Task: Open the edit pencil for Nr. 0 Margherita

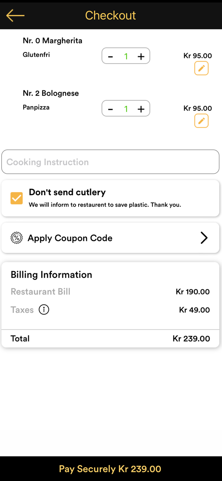Action: click(x=201, y=68)
